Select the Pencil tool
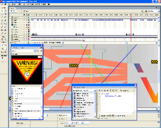Image resolution: width=161 pixels, height=128 pixels. pyautogui.click(x=2, y=27)
